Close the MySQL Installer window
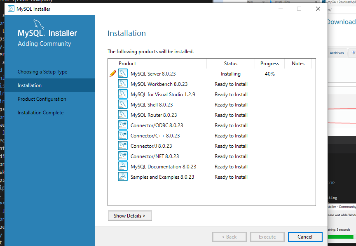The width and height of the screenshot is (356, 246). click(x=318, y=9)
